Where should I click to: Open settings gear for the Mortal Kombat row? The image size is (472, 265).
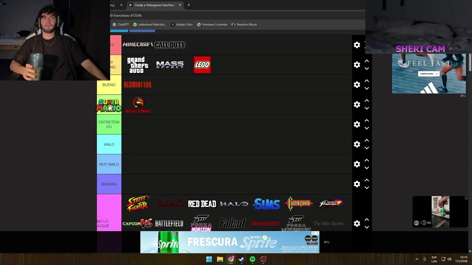coord(357,105)
